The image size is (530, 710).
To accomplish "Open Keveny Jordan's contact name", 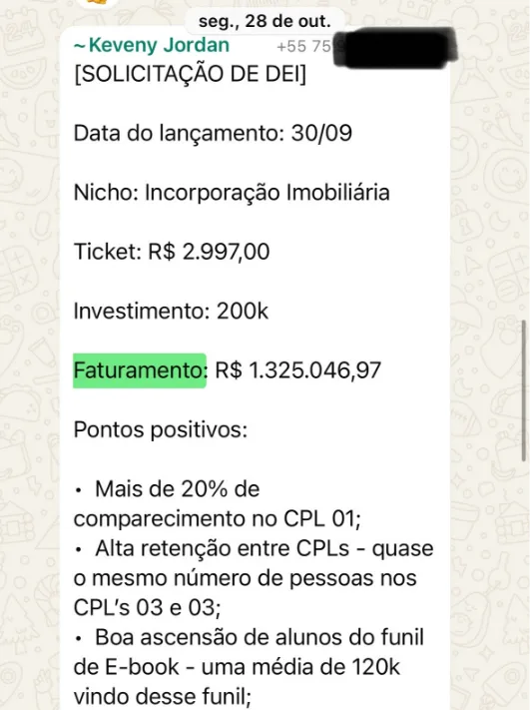I will 152,45.
